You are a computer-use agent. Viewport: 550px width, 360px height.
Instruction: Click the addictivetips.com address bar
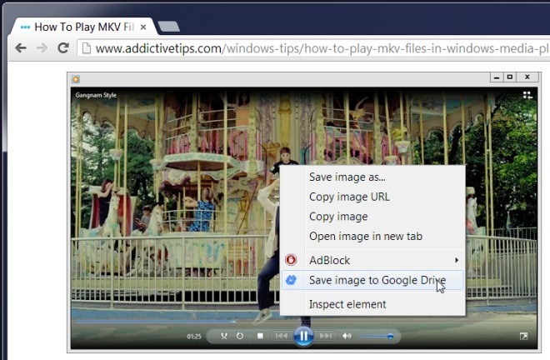tap(317, 48)
